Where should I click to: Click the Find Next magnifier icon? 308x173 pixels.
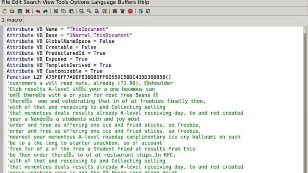pyautogui.click(x=97, y=11)
